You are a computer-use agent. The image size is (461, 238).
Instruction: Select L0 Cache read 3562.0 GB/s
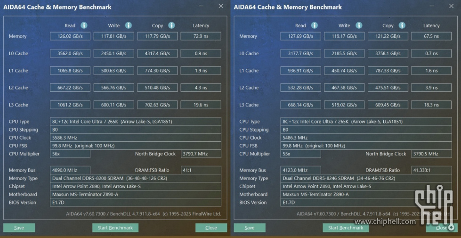70,54
